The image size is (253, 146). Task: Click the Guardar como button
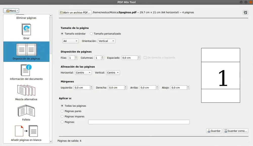point(235,131)
